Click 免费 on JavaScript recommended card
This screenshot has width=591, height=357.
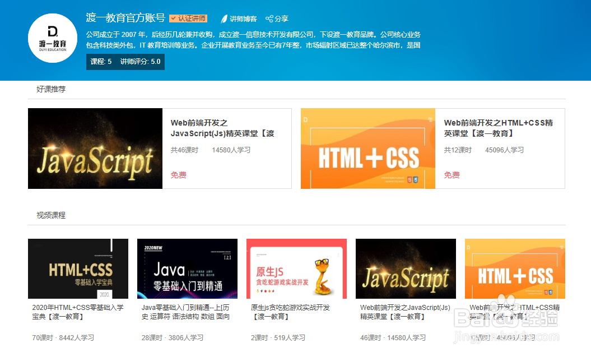tap(178, 175)
